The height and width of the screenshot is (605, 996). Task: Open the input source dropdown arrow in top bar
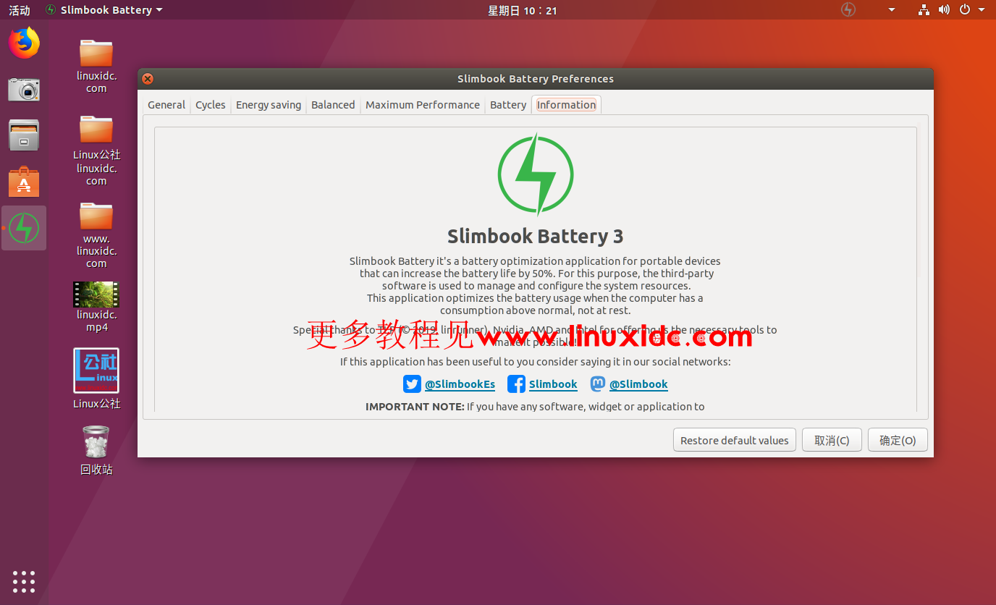click(x=892, y=10)
